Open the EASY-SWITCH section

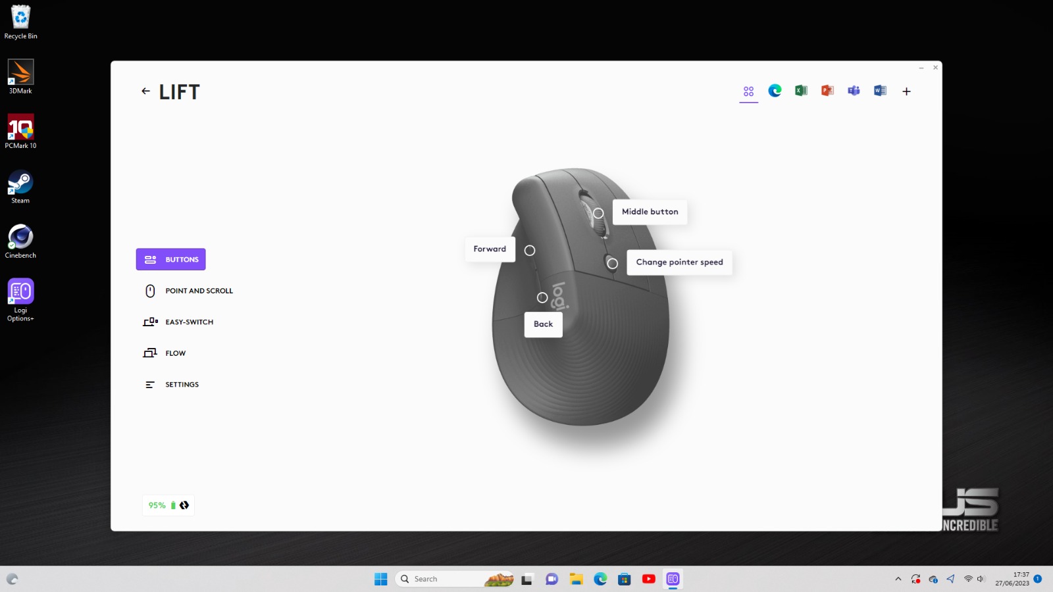[178, 322]
